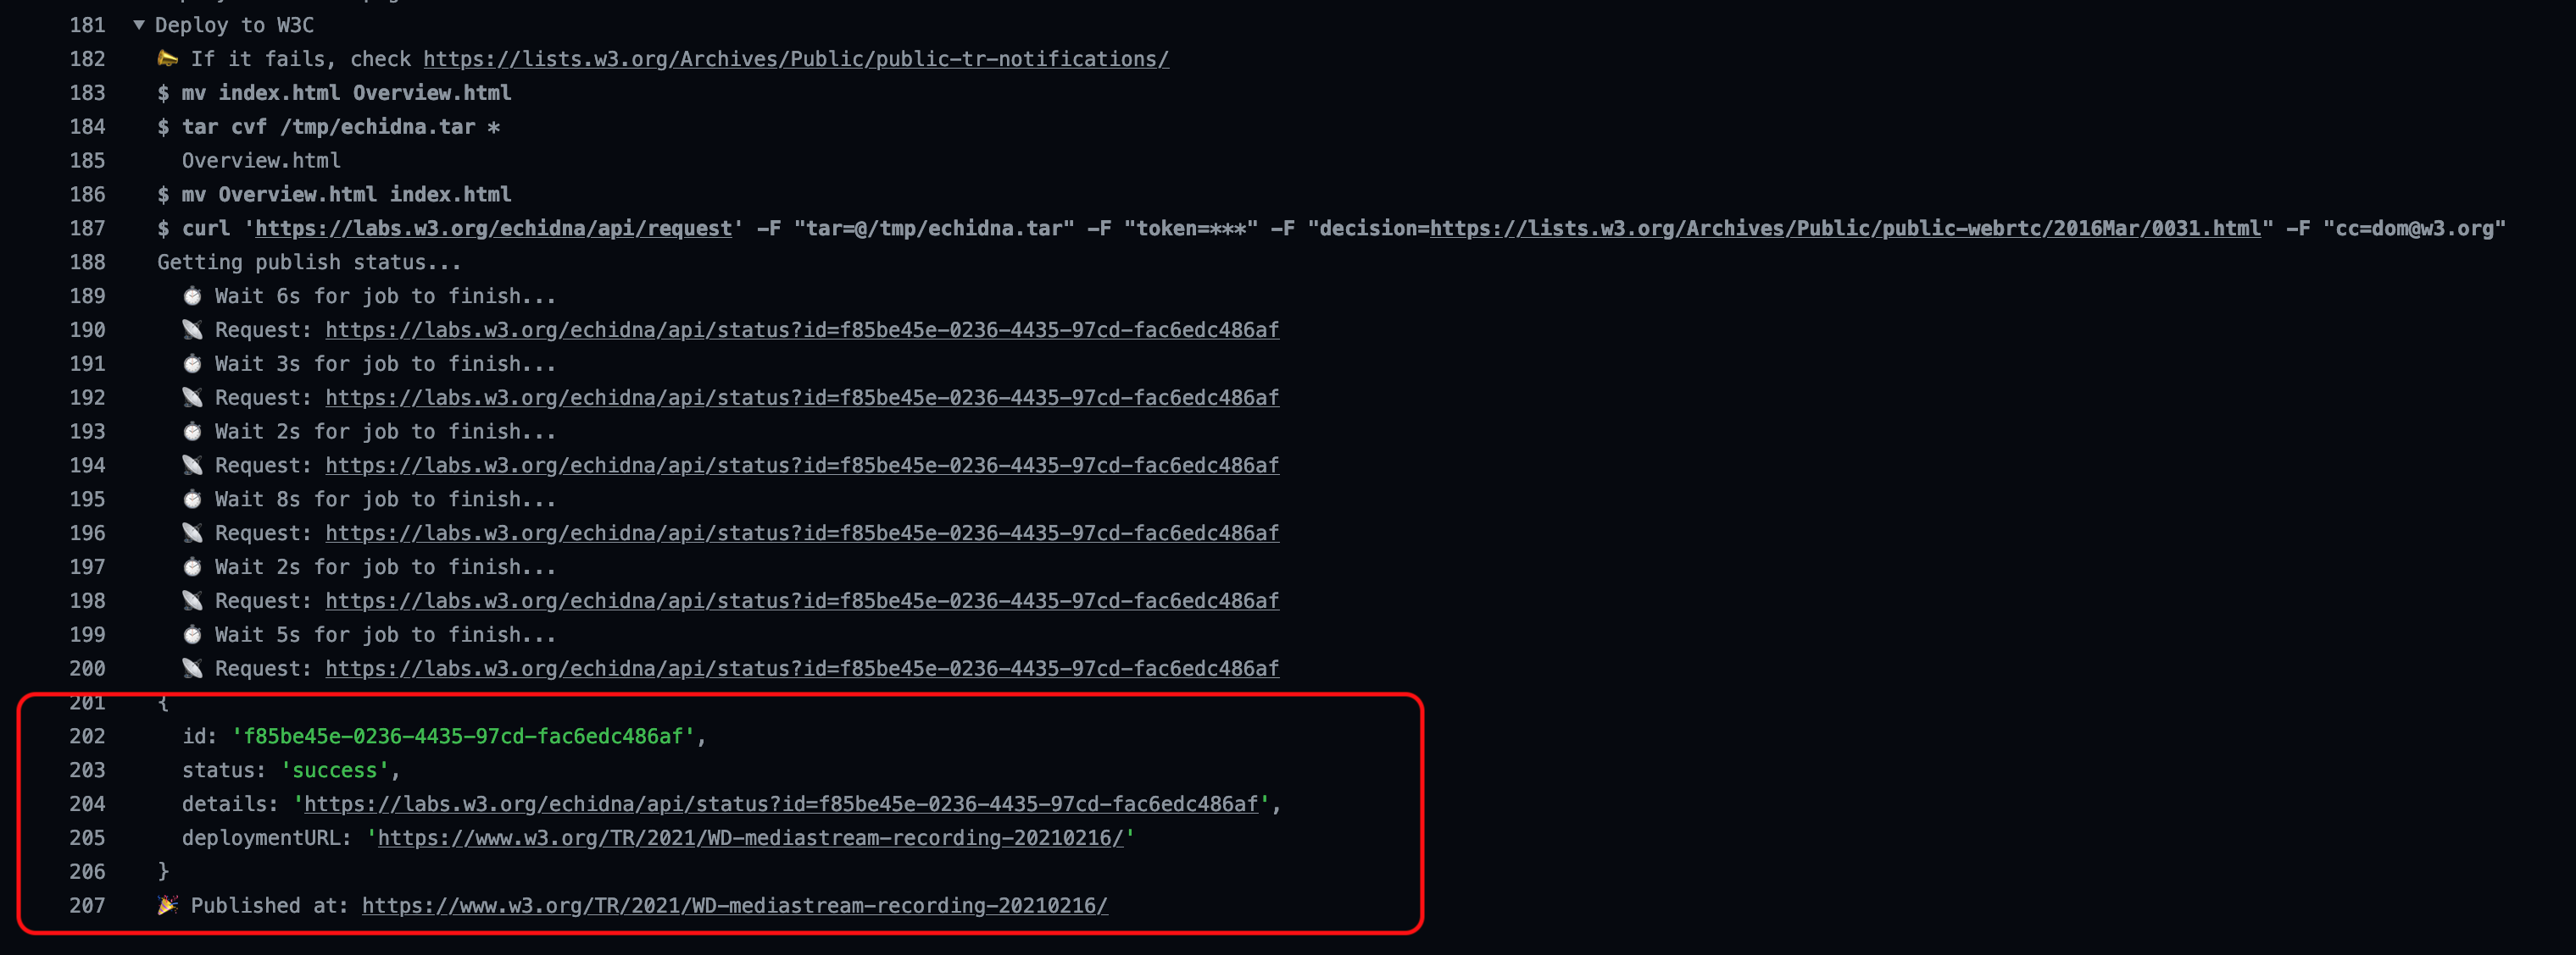This screenshot has height=955, width=2576.
Task: Open the public-webrtc 2016Mar decision link
Action: point(1844,229)
